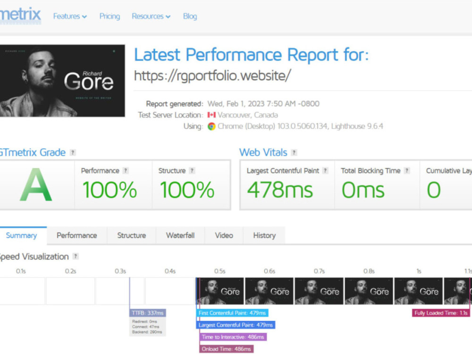Open the Pricing page
Viewport: 472px width, 354px height.
tap(110, 16)
